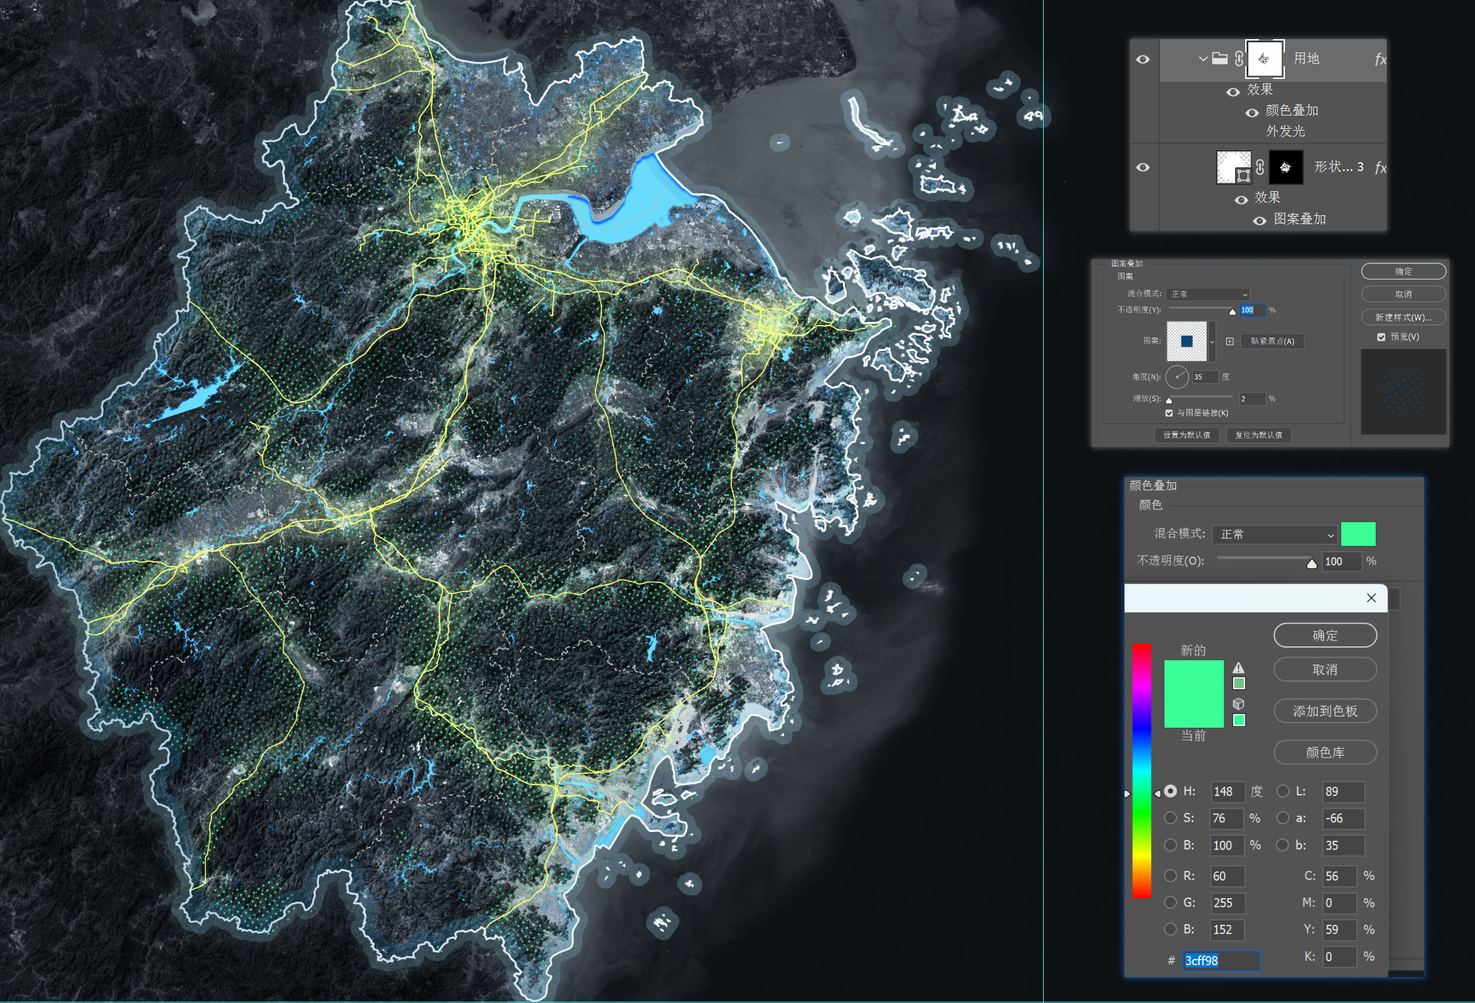Toggle 与图层链接(K) checkbox

[x=1169, y=413]
